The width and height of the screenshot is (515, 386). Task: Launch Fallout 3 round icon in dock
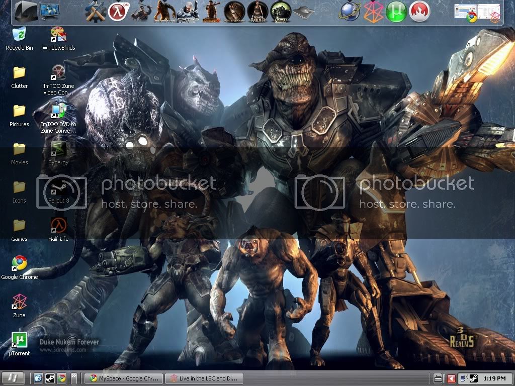(281, 12)
